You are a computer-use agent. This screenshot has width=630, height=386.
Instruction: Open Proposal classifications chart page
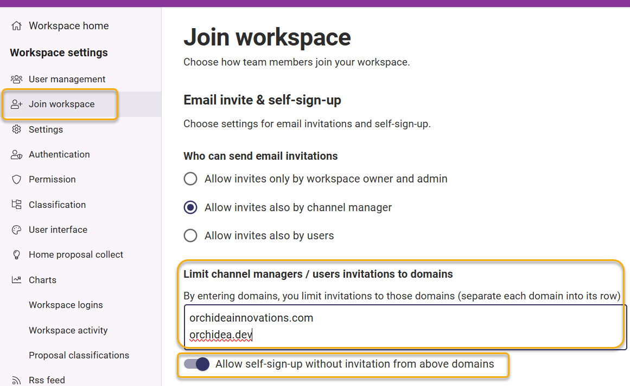(x=79, y=355)
